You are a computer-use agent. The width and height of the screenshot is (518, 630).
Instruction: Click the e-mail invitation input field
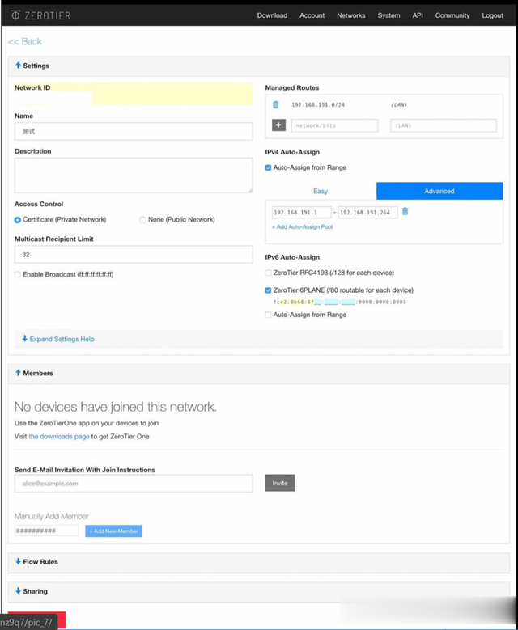[x=134, y=484]
